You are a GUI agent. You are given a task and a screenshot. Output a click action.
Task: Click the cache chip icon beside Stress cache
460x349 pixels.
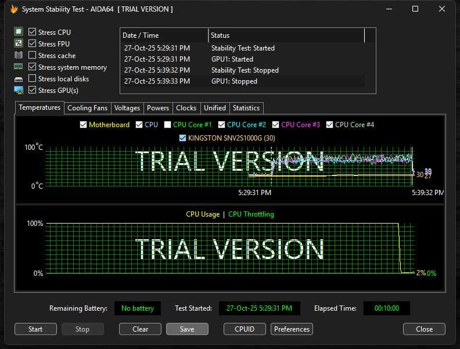point(19,55)
